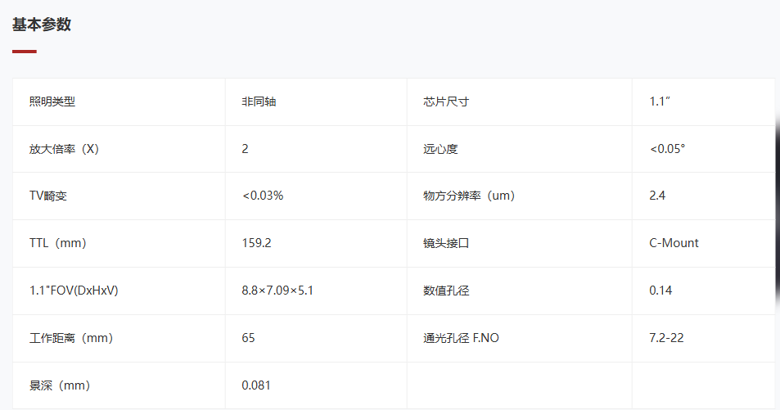Click the <0.03% distortion value
Viewport: 780px width, 410px height.
point(263,196)
